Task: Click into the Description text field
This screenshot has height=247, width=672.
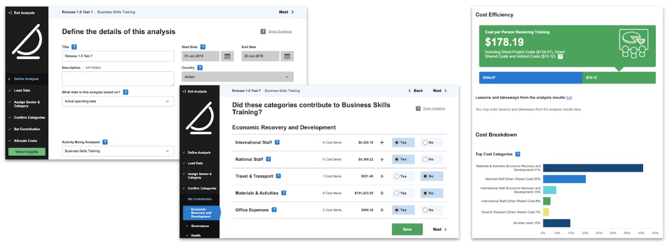Action: point(117,79)
